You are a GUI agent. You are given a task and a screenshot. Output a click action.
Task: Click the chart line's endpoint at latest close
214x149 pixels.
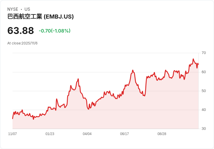tap(198, 64)
